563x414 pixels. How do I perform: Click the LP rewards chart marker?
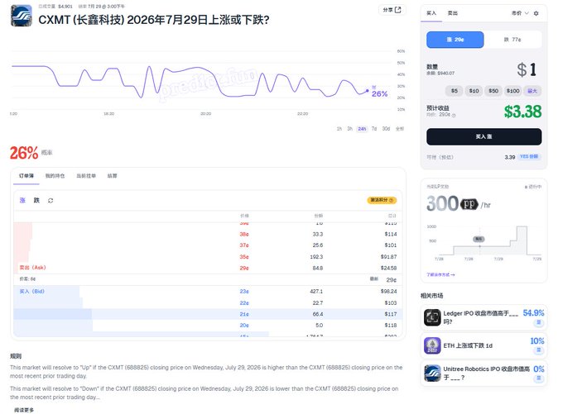[479, 239]
